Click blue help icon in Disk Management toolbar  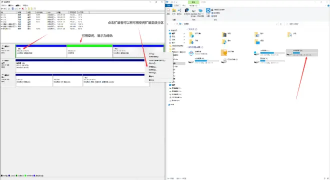click(x=12, y=8)
